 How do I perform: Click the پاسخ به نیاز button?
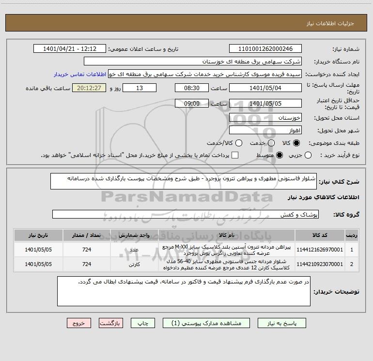click(x=281, y=323)
